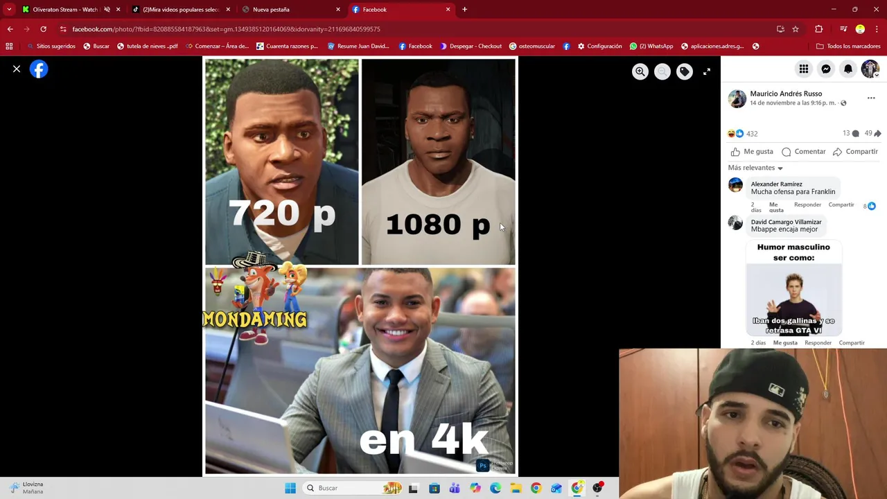Like David Camargo Villamizar's comment
This screenshot has width=887, height=499.
[x=785, y=343]
